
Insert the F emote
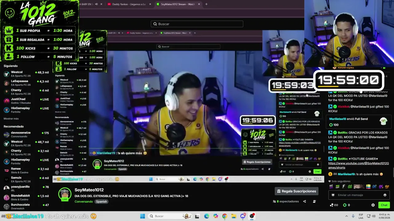click(344, 187)
